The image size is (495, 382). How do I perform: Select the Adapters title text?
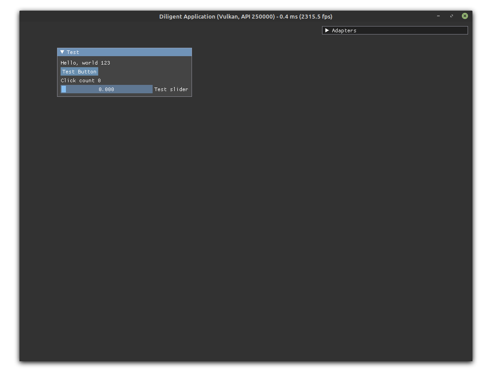click(344, 30)
